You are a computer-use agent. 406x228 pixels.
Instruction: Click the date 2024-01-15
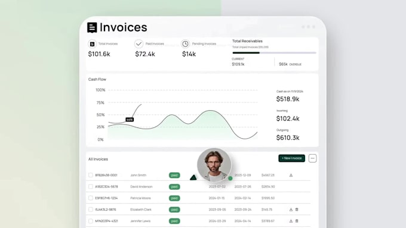(217, 198)
